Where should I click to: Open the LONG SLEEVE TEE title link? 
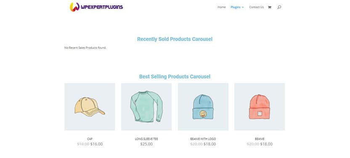pyautogui.click(x=146, y=139)
